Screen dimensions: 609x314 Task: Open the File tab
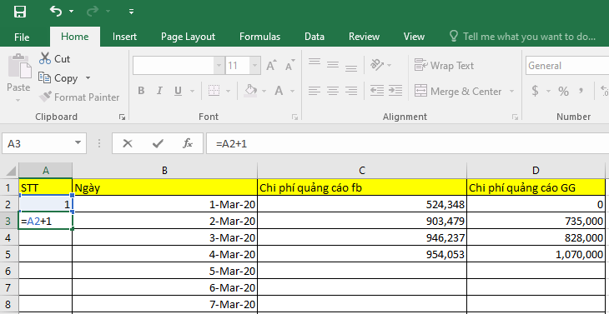click(22, 37)
